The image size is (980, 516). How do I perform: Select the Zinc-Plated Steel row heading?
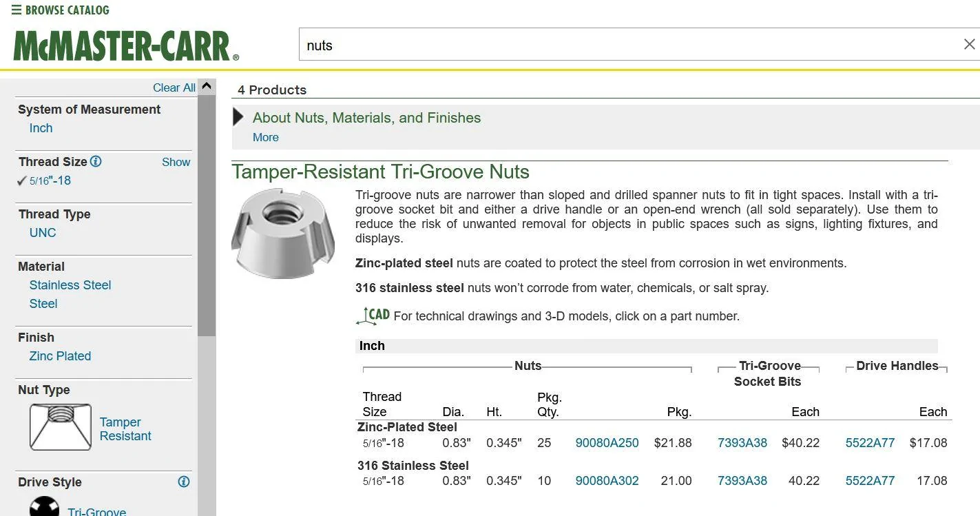pyautogui.click(x=407, y=427)
